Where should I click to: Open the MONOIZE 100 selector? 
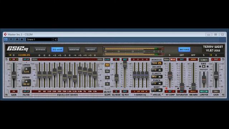157,63
